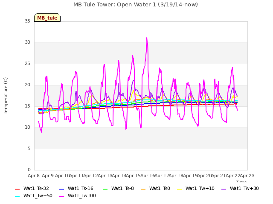Click the yellow Wat1_Tw+10 legend swatch
This screenshot has width=273, height=204.
point(179,189)
